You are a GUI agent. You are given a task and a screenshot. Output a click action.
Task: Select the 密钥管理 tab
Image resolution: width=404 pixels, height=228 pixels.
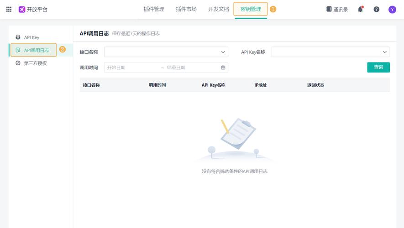[251, 9]
